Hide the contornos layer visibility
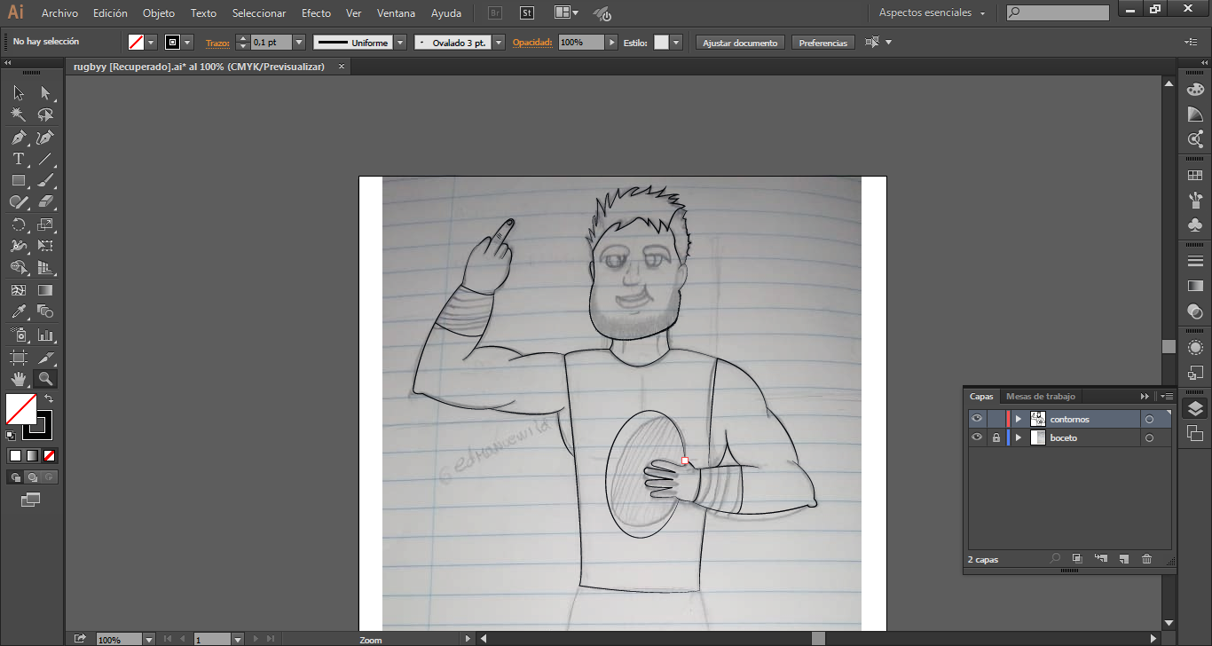The height and width of the screenshot is (646, 1212). (977, 419)
